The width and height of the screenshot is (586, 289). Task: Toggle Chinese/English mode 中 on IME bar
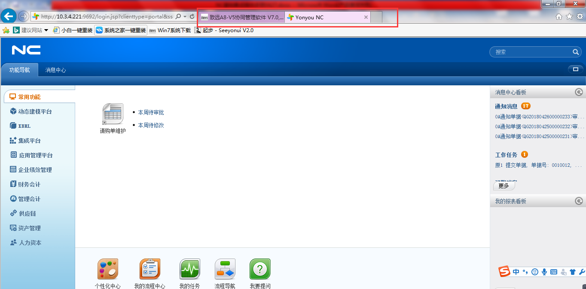pos(516,272)
